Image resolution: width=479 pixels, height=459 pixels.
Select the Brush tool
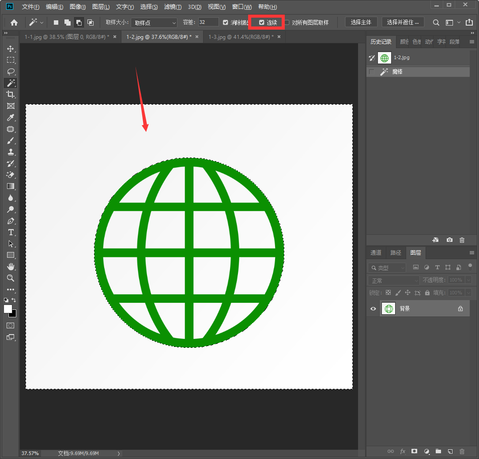coord(11,140)
